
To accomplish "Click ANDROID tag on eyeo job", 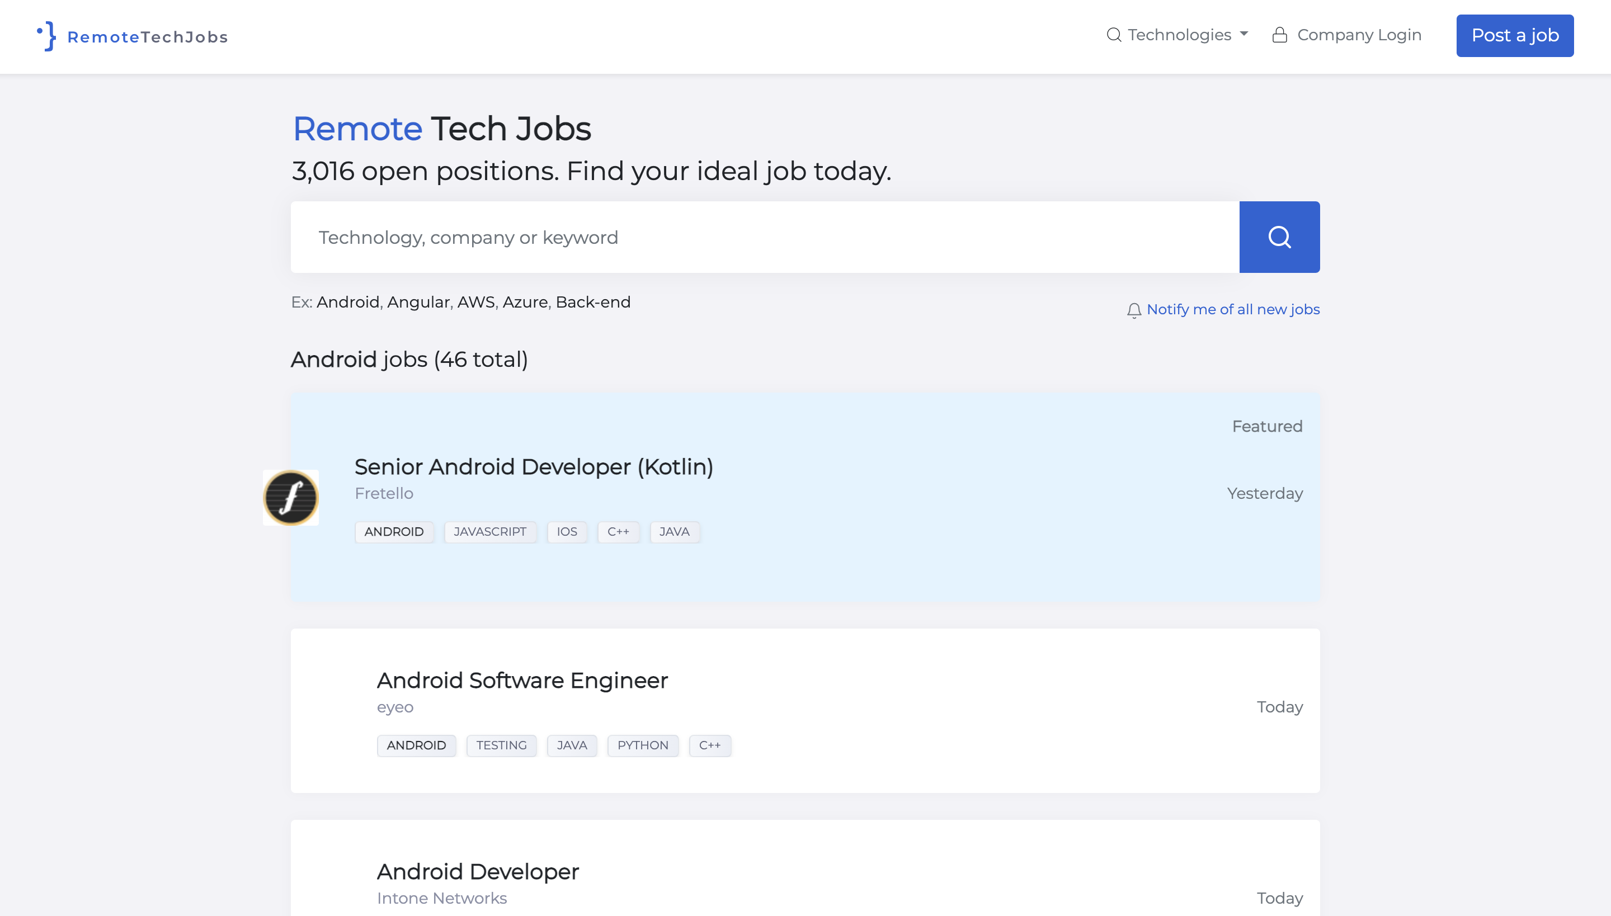I will point(417,745).
